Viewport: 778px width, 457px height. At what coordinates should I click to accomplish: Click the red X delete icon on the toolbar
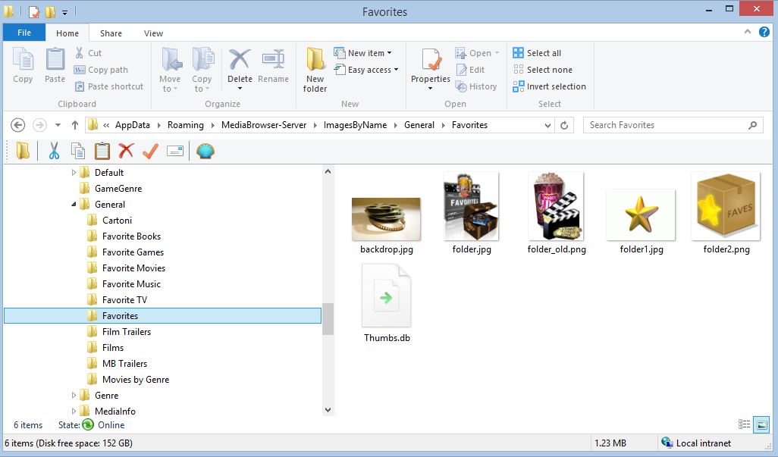point(127,151)
